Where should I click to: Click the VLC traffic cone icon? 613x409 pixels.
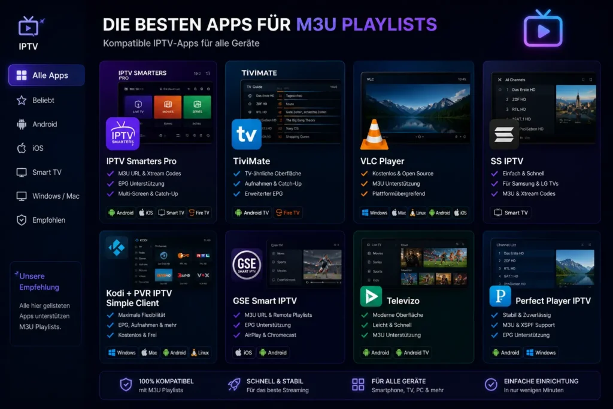pos(374,135)
